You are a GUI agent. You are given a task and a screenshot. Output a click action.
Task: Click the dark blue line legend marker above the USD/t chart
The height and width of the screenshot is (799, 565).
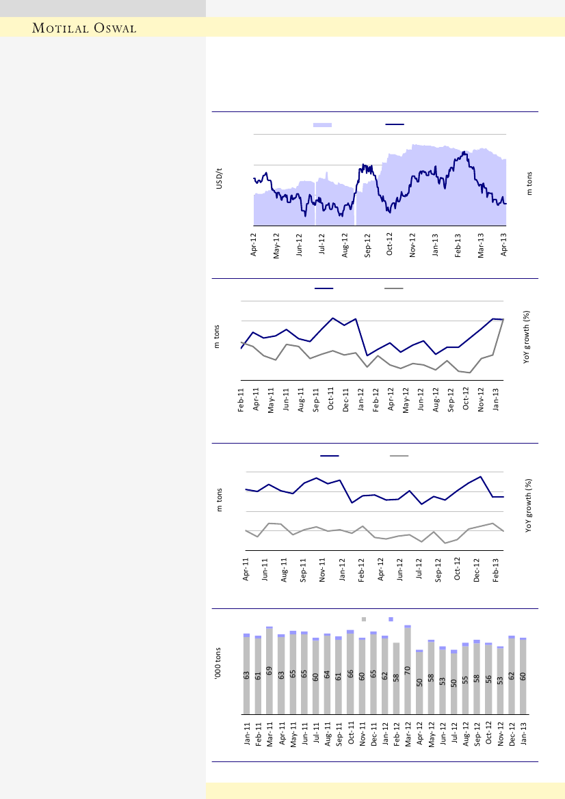pos(395,124)
